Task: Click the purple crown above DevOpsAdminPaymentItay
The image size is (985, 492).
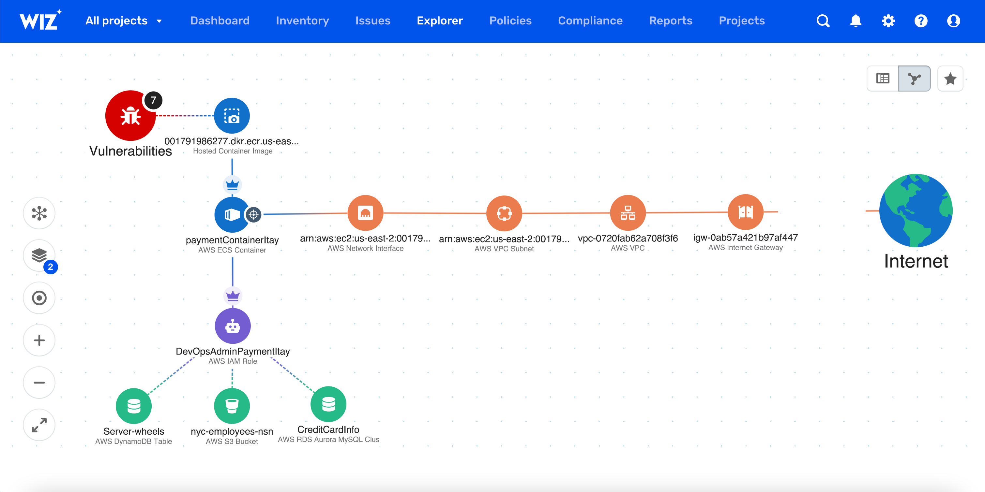Action: [233, 296]
